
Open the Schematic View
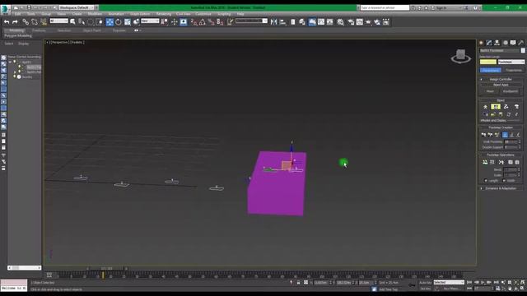(x=329, y=22)
